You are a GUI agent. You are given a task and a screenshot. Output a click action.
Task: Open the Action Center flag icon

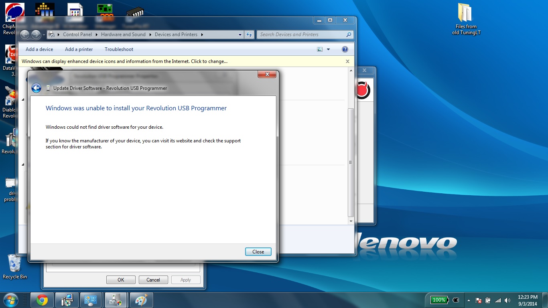(x=479, y=300)
